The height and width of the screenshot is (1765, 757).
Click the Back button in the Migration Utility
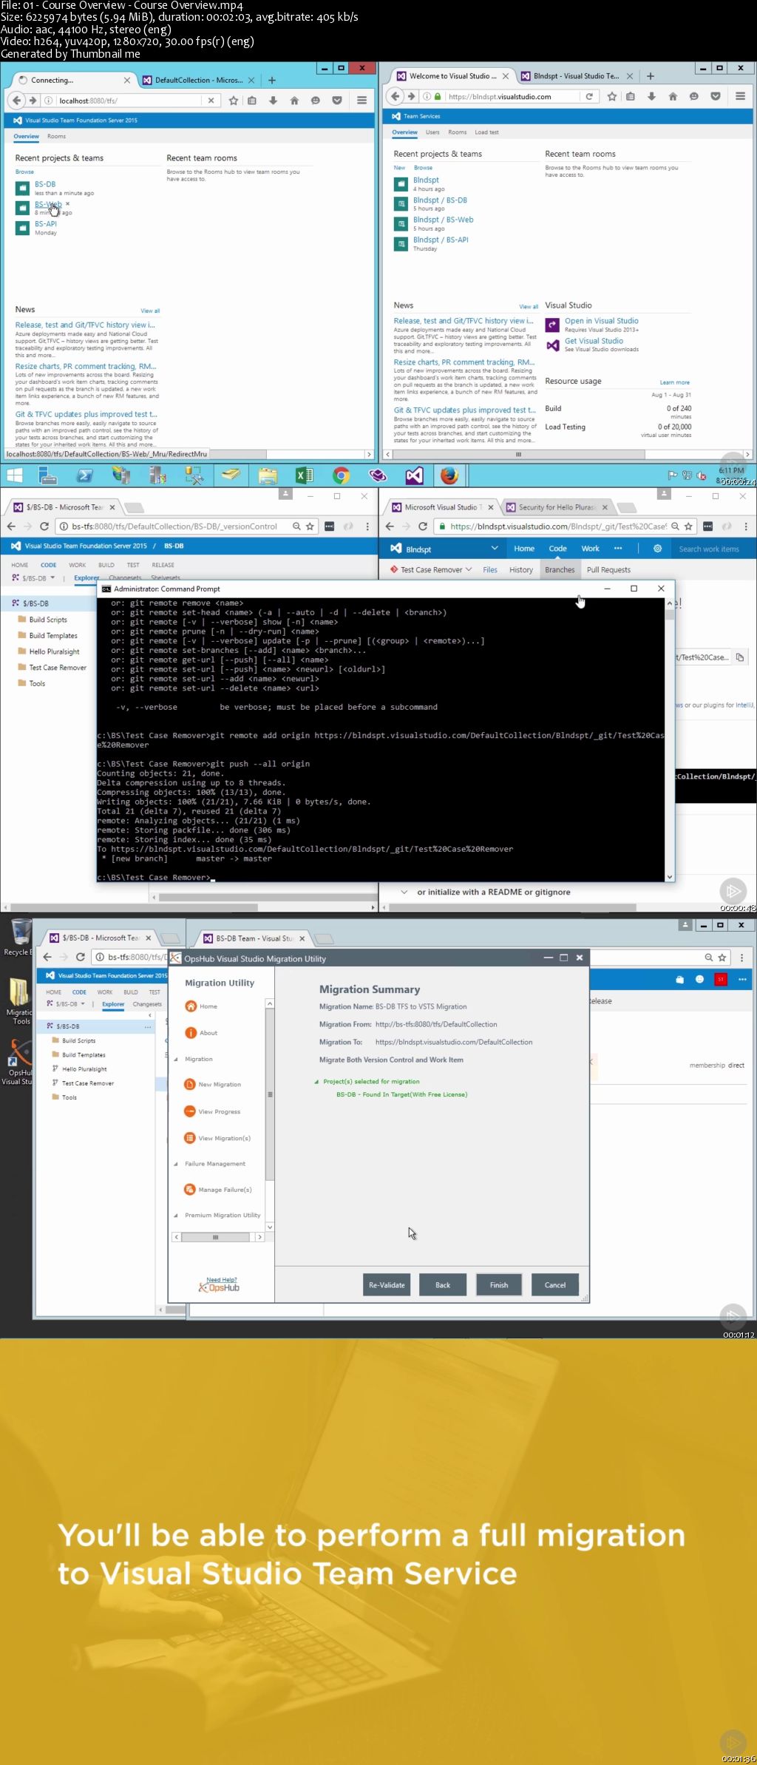pos(443,1284)
